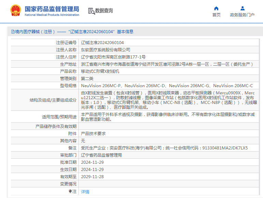
Task: Click the 数据查询 heading text
Action: point(104,11)
